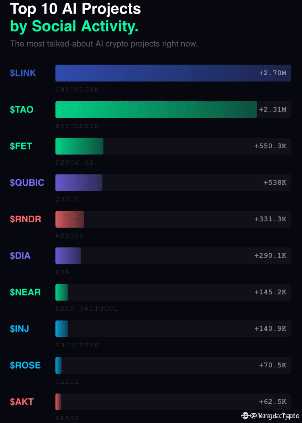Click the +550.3K value for Fetch.ai
This screenshot has width=302, height=423.
[270, 146]
